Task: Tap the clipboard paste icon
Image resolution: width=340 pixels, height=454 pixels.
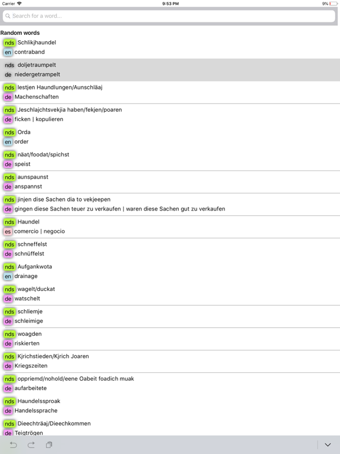Action: (x=49, y=445)
